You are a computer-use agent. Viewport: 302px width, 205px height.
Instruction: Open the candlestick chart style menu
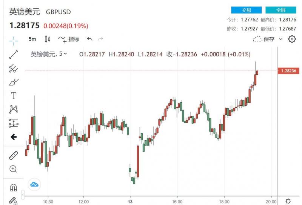point(48,39)
